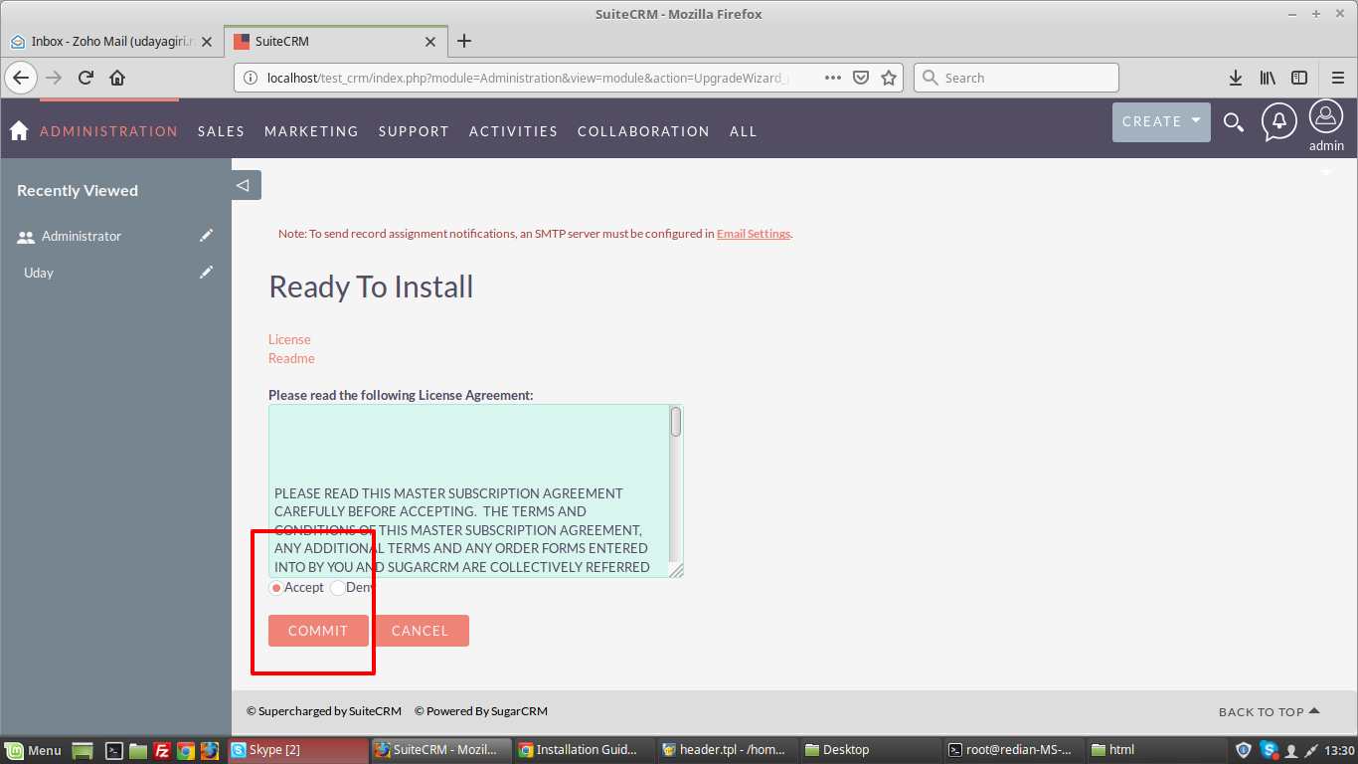
Task: Switch to the Skype [2] taskbar window
Action: (x=296, y=750)
